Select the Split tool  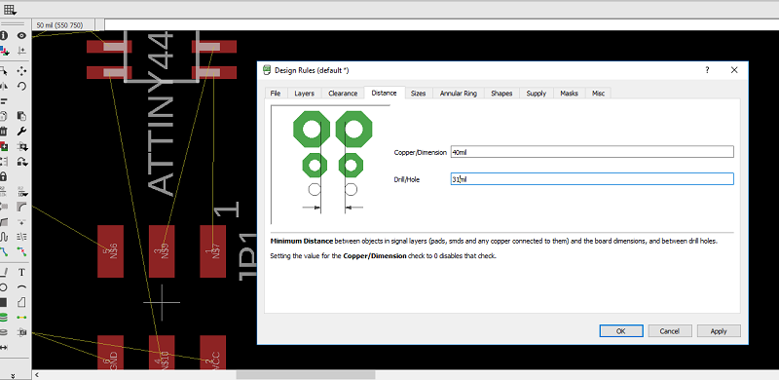[4, 222]
